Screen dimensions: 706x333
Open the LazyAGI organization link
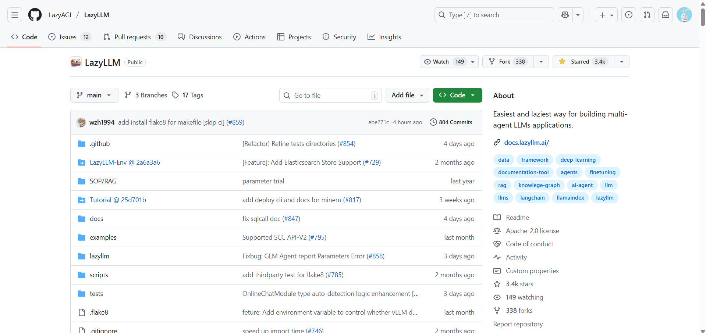pyautogui.click(x=60, y=15)
